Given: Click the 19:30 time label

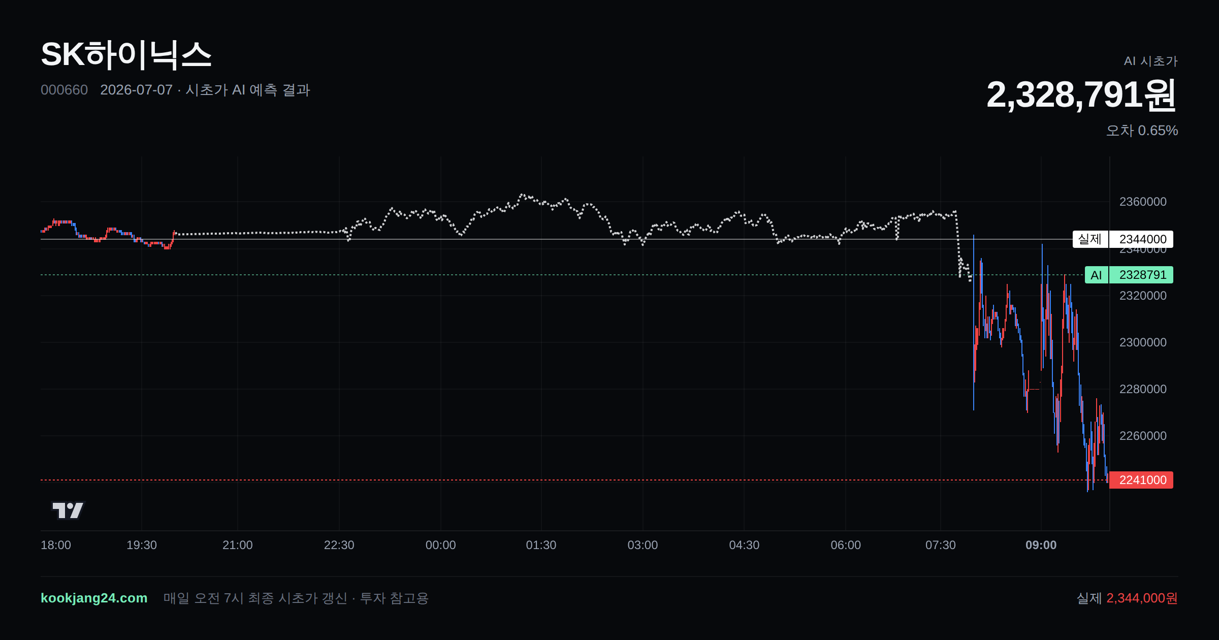Looking at the screenshot, I should coord(142,545).
